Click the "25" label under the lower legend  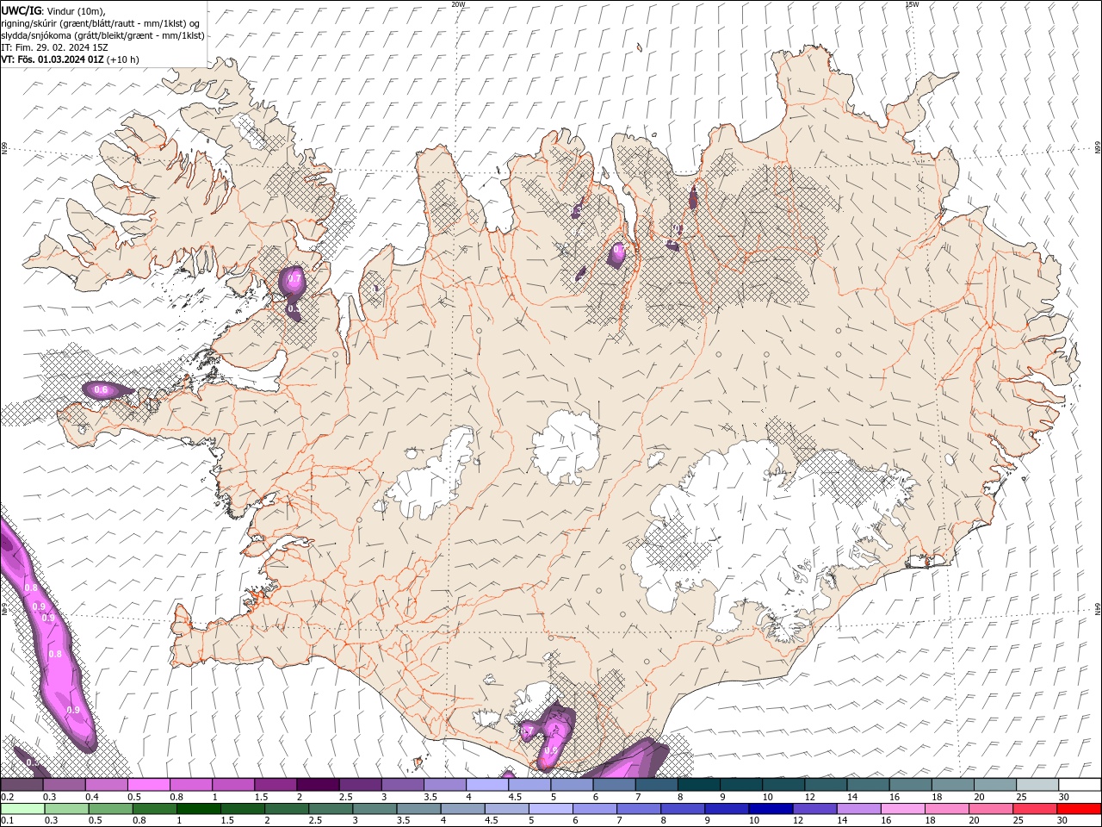[x=1020, y=821]
